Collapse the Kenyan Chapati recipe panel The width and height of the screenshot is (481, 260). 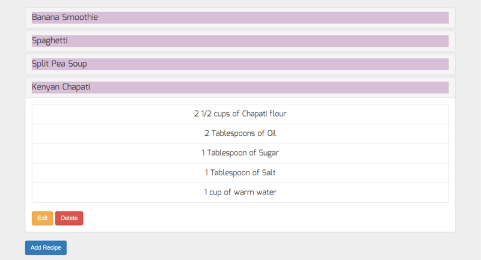point(240,88)
